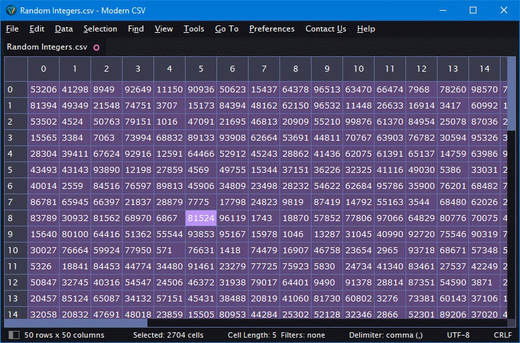The width and height of the screenshot is (520, 343).
Task: Click the highlighted cell 81524
Action: 201,218
